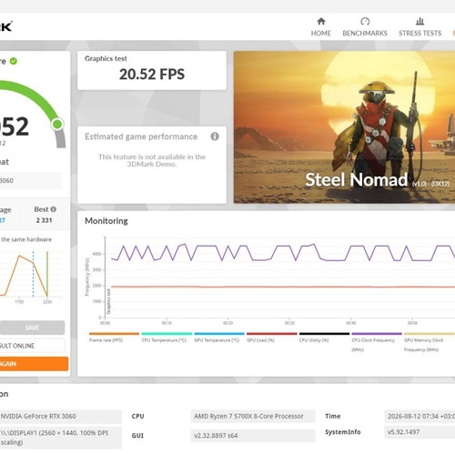
Task: Click the SystemInfo version v5.92.1497
Action: 420,431
